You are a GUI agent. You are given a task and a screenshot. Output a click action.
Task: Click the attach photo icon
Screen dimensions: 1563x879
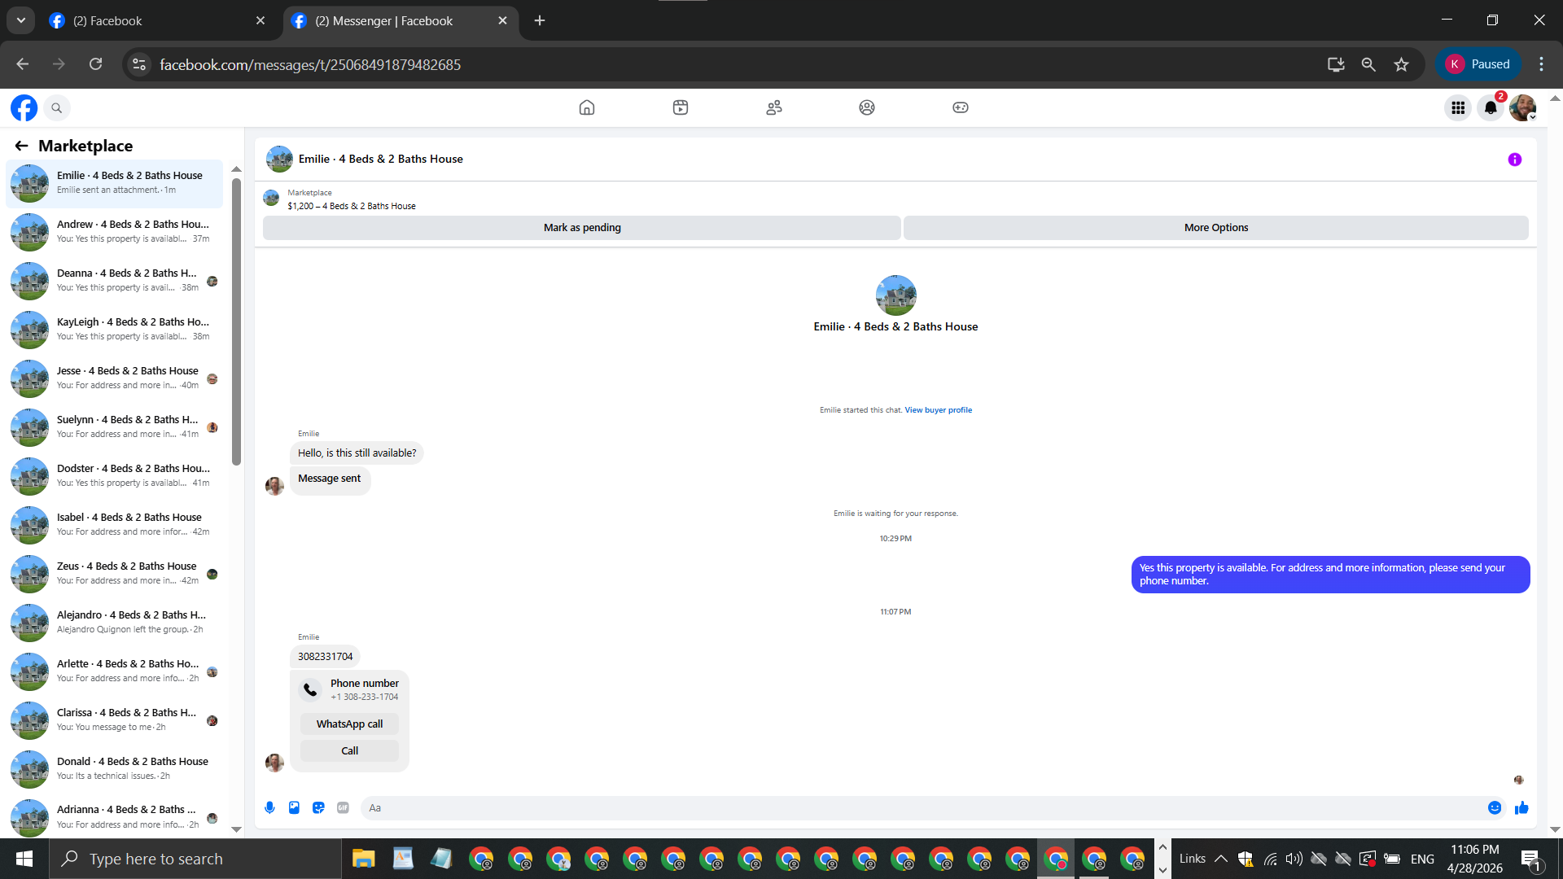tap(294, 807)
